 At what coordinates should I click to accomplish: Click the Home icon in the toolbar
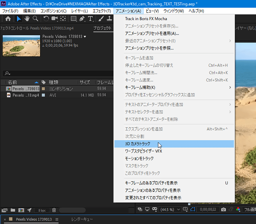[x=8, y=19]
